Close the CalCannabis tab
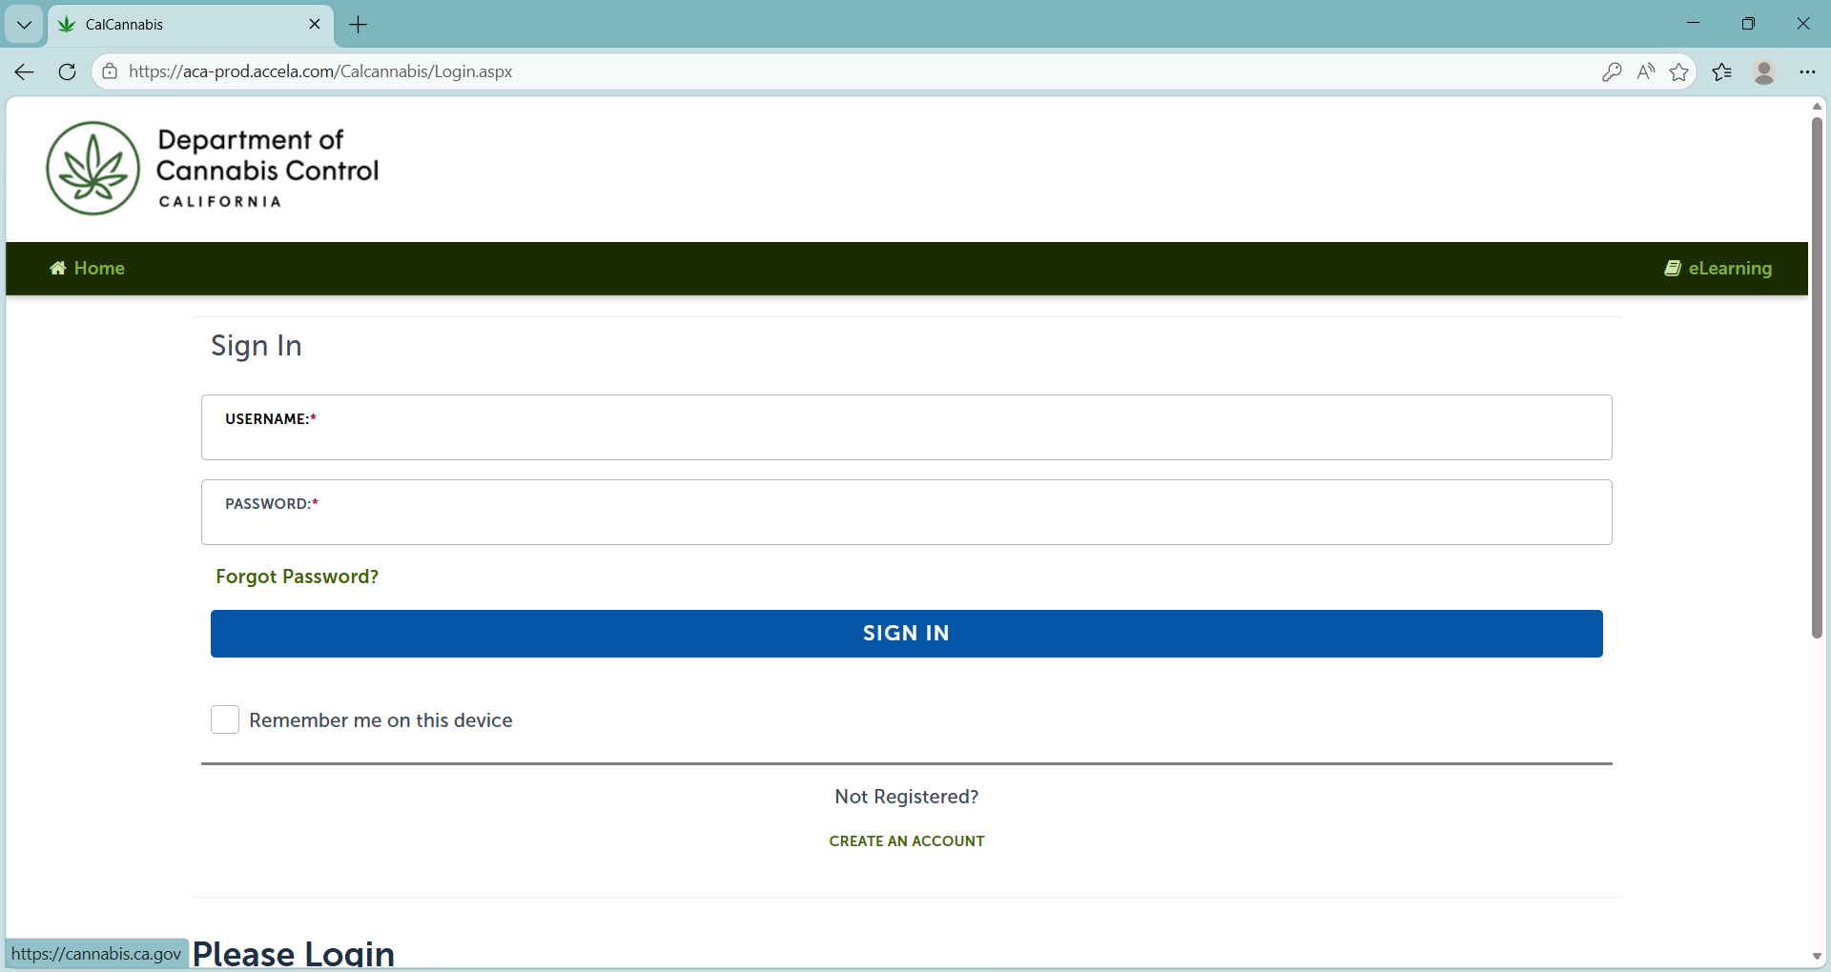1831x972 pixels. click(x=315, y=24)
